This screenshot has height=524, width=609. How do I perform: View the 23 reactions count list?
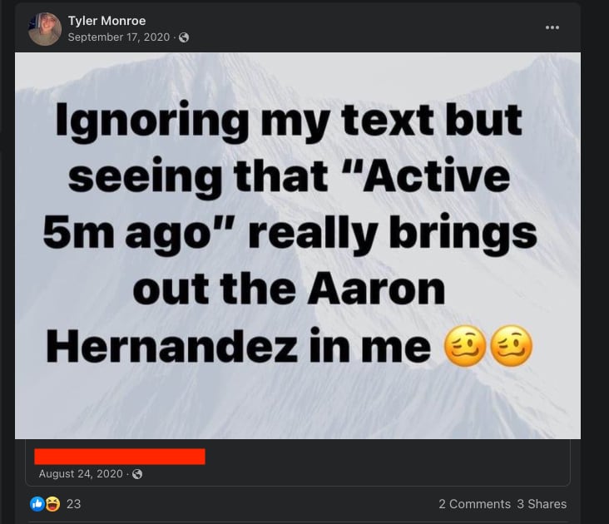73,504
